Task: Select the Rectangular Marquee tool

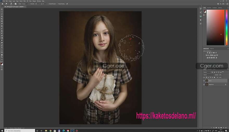Action: point(2,11)
